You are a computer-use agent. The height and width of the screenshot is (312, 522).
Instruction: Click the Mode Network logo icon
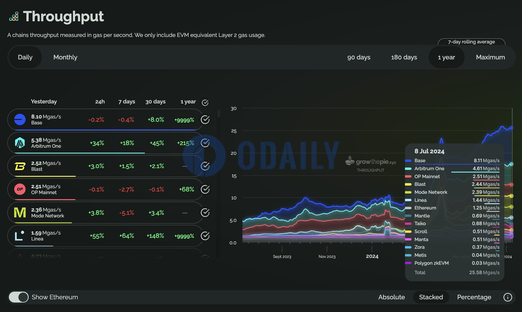20,213
